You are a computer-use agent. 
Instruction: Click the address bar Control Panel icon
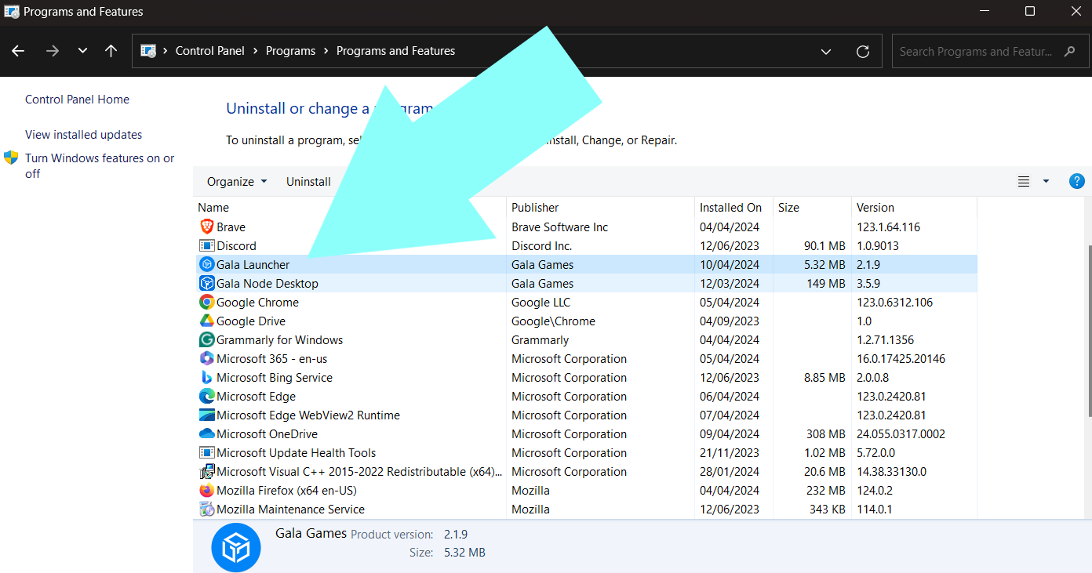(x=148, y=51)
